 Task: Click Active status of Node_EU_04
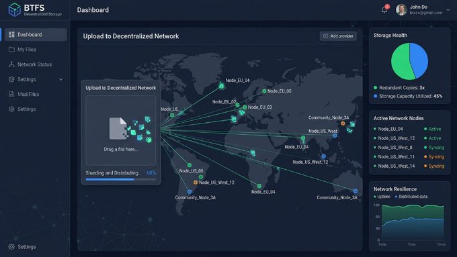pyautogui.click(x=433, y=129)
